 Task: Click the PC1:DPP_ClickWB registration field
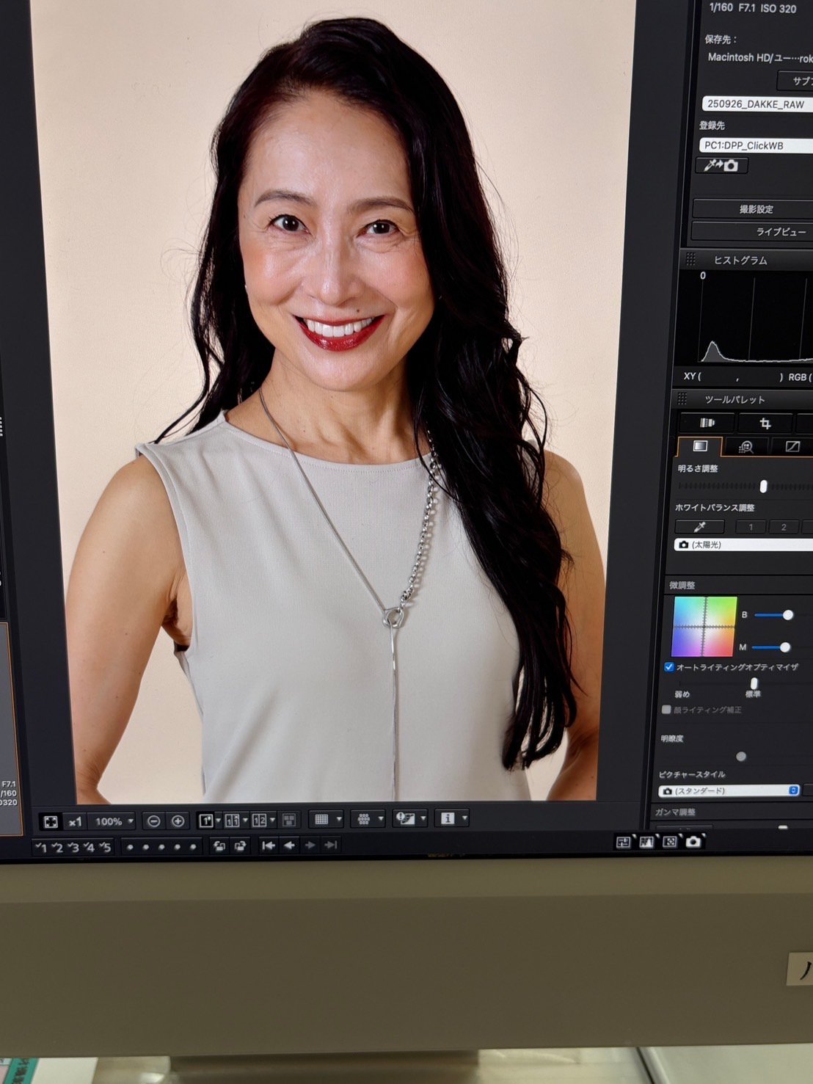point(756,145)
